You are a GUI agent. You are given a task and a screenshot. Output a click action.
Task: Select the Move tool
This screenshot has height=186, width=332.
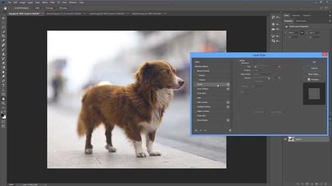(3, 18)
